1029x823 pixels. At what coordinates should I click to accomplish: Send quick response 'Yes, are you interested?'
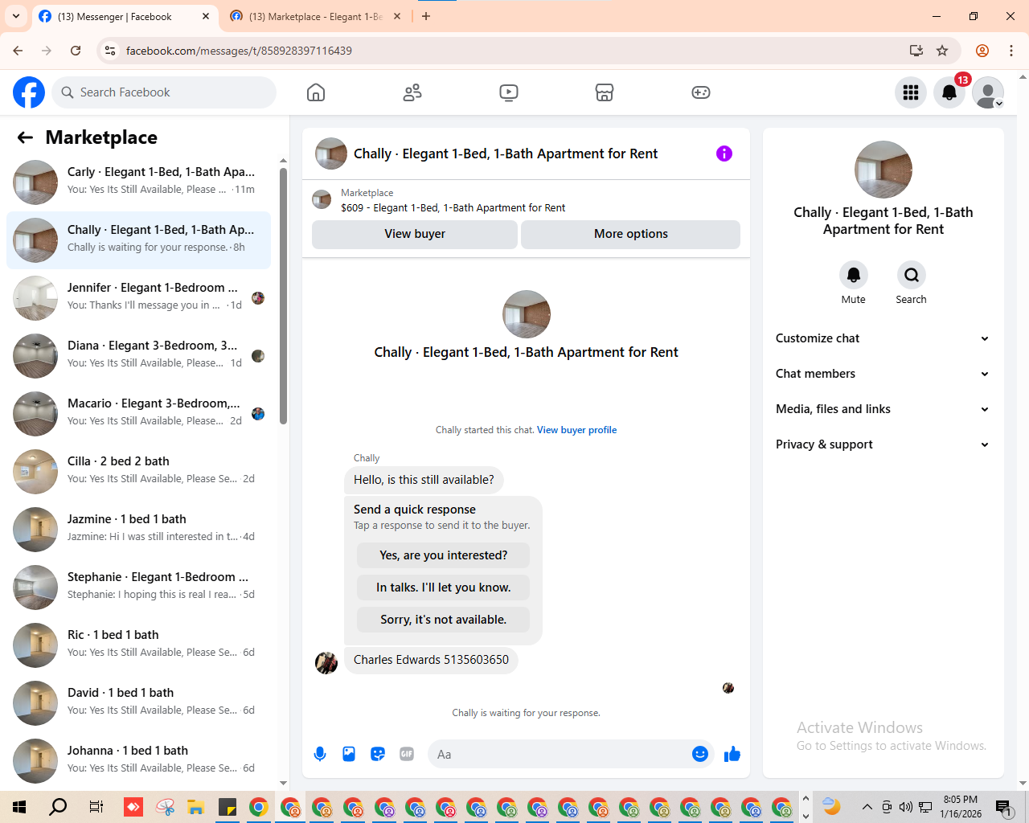443,555
